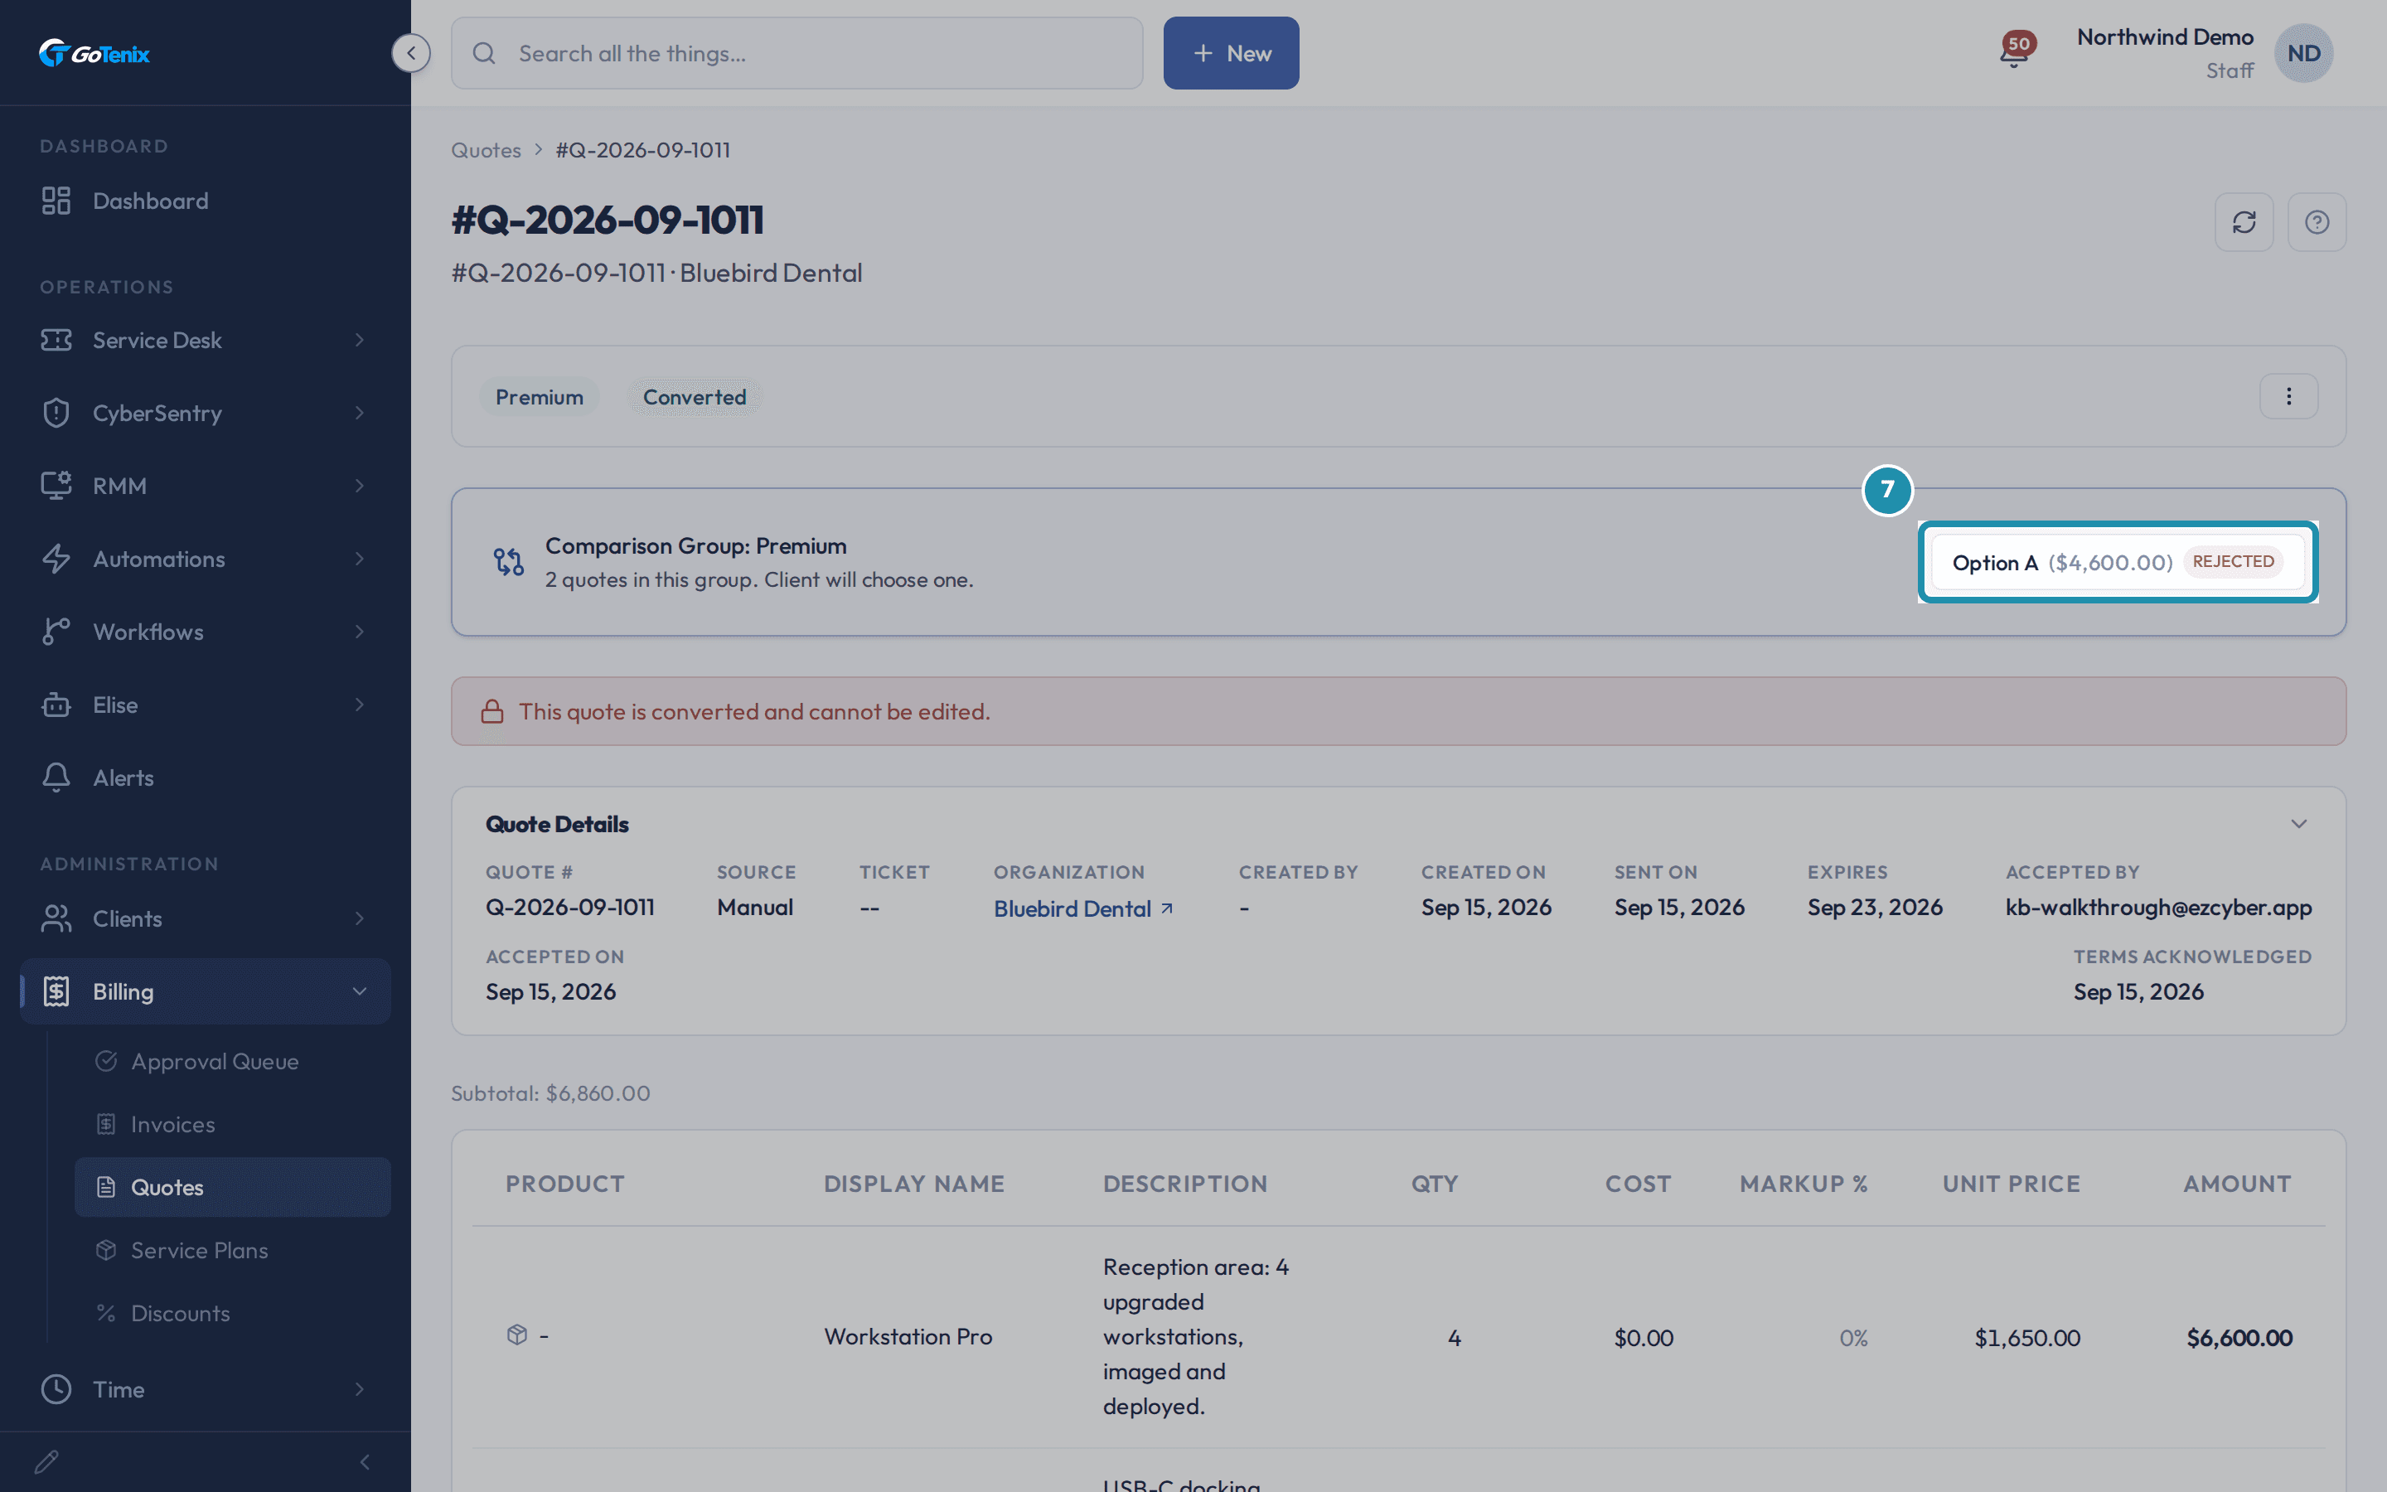Focus the Search all the things field

[797, 53]
